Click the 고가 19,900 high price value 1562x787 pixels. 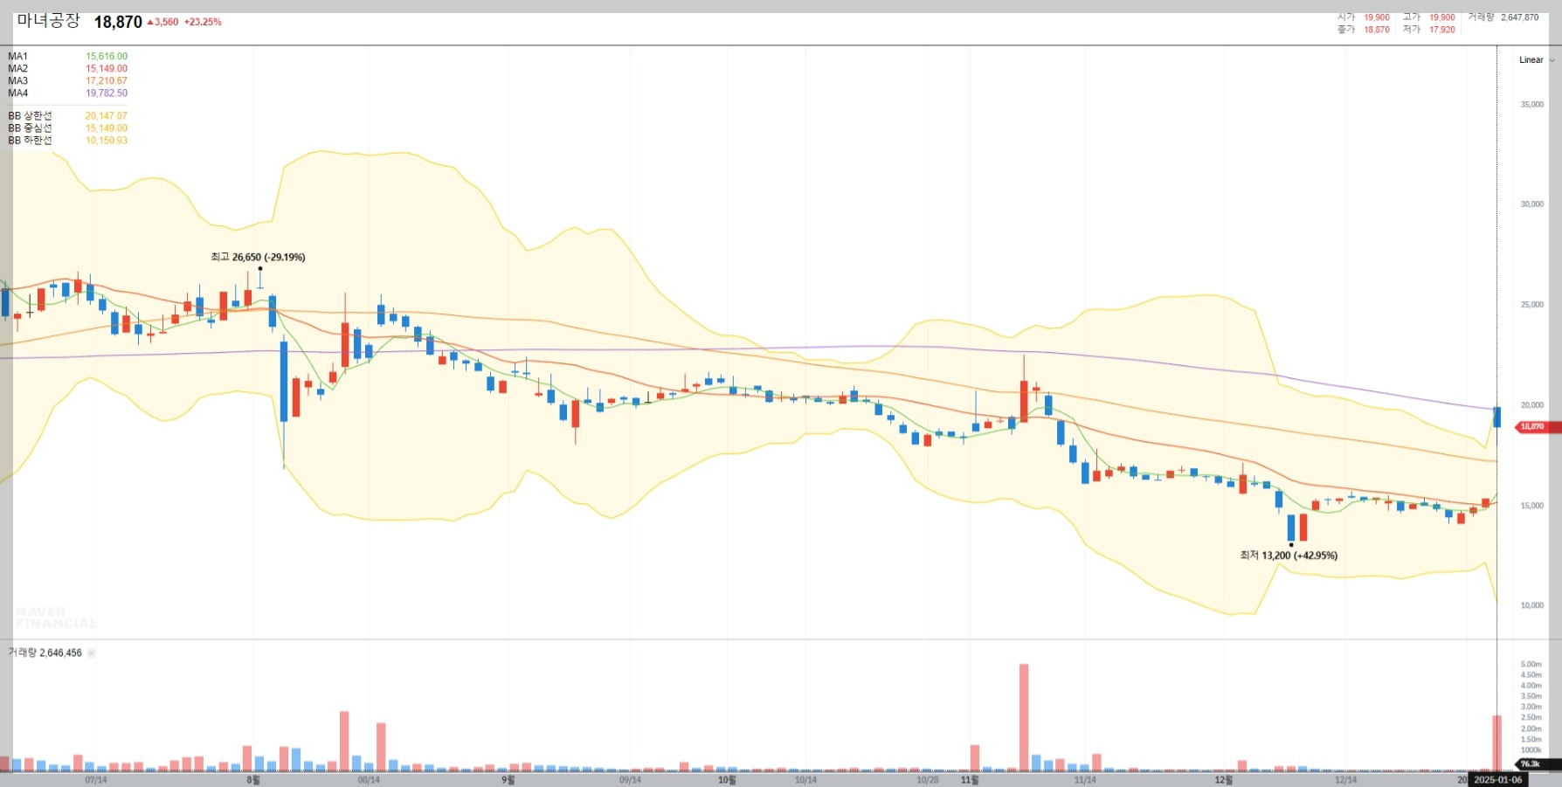click(1442, 17)
